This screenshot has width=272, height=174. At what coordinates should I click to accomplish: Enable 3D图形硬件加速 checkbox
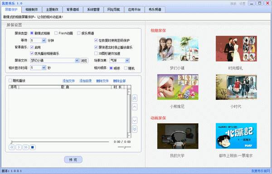point(96,53)
